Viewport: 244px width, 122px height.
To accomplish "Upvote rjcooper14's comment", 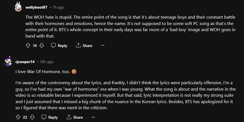I will click(18, 117).
